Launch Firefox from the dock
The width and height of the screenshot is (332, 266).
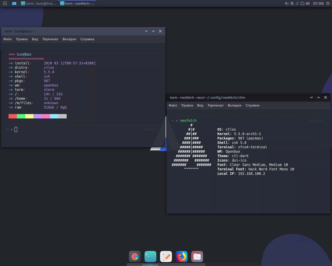pos(182,257)
